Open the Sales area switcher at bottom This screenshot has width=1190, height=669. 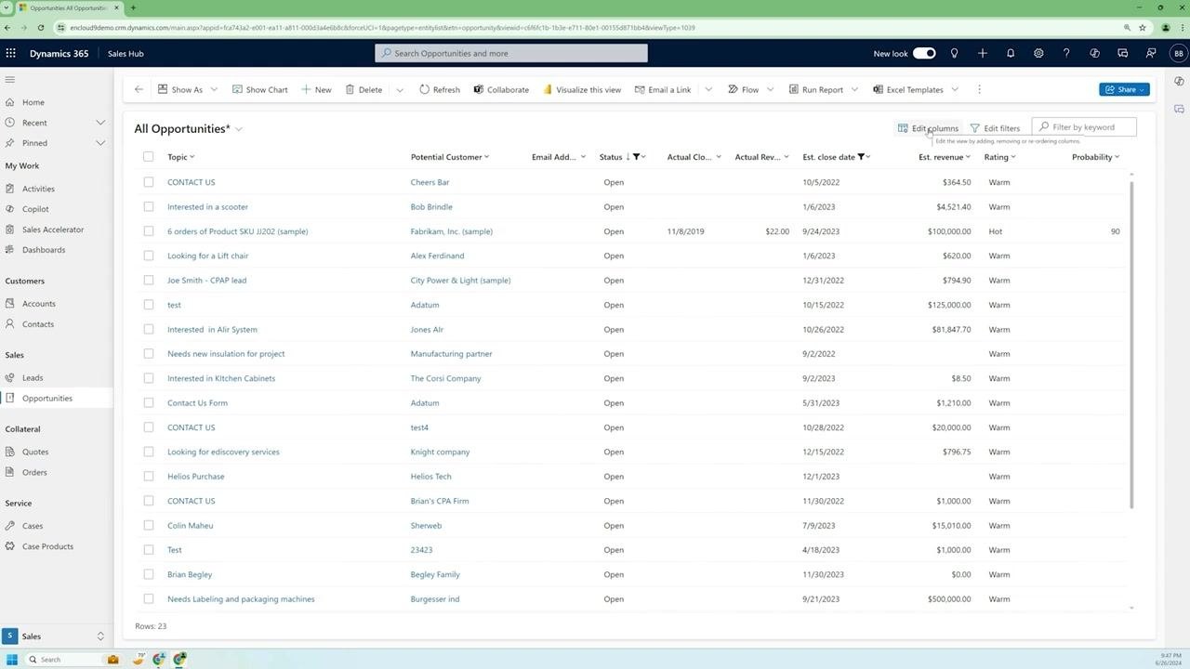pyautogui.click(x=57, y=636)
